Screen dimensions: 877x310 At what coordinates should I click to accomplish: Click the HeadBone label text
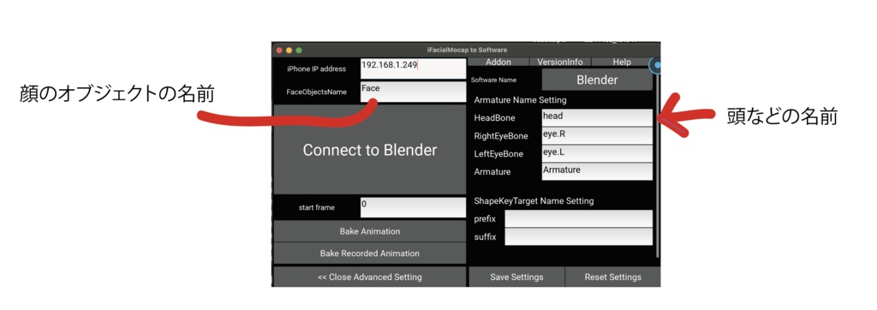point(494,118)
